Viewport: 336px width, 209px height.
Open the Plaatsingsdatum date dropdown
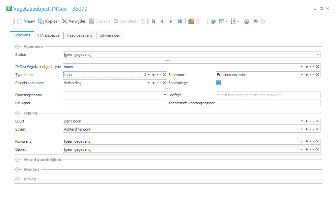[x=165, y=95]
